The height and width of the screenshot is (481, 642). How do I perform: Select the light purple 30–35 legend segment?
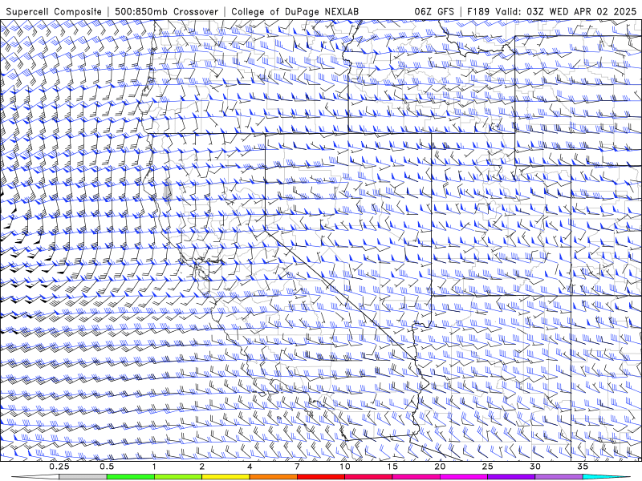[x=559, y=477]
